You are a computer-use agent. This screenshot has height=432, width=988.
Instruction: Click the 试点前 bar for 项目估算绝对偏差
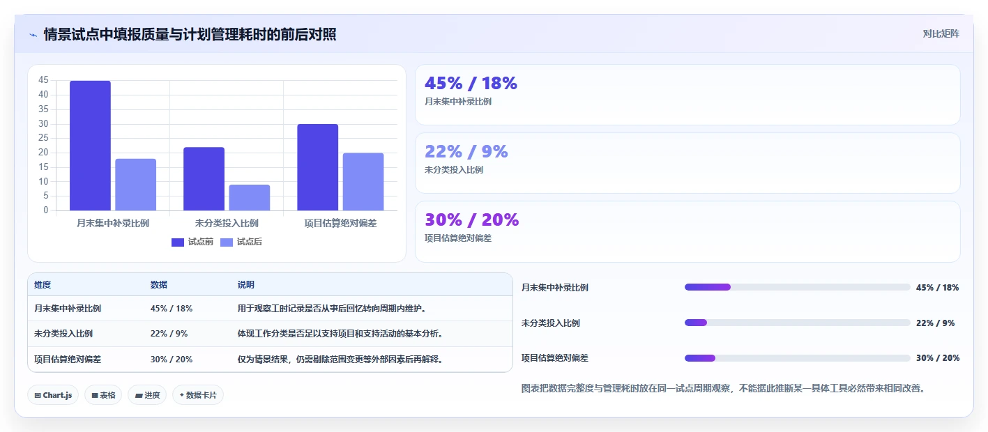pos(317,167)
